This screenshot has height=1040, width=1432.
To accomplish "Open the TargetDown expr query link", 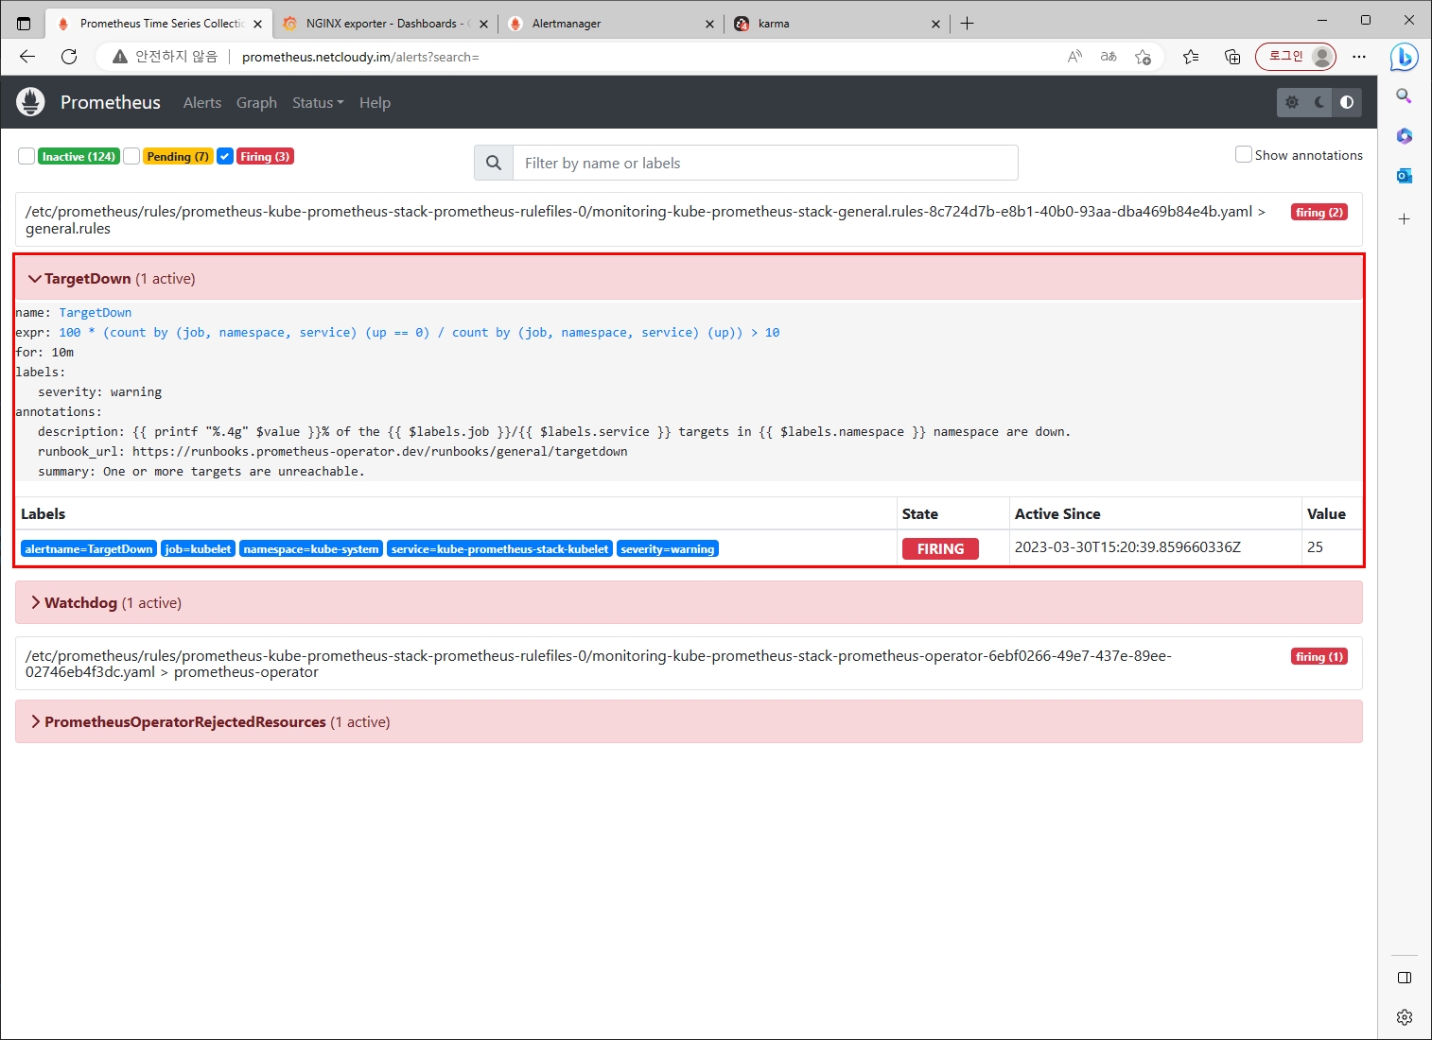I will pos(419,333).
